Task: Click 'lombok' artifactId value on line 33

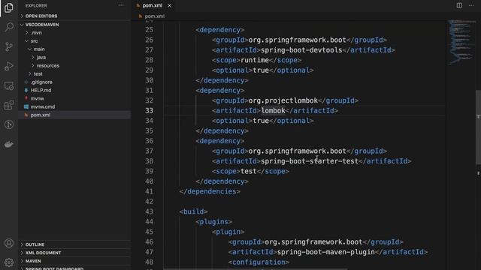Action: 273,111
